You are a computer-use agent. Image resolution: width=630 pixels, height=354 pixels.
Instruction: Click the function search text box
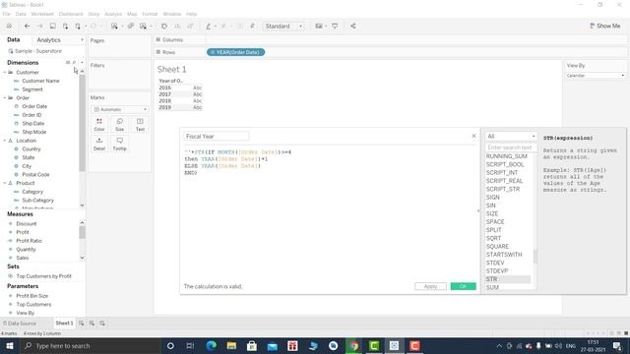[511, 147]
